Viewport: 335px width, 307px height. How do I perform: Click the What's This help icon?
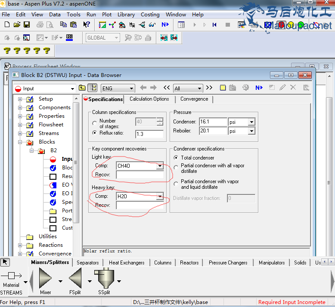pyautogui.click(x=87, y=25)
